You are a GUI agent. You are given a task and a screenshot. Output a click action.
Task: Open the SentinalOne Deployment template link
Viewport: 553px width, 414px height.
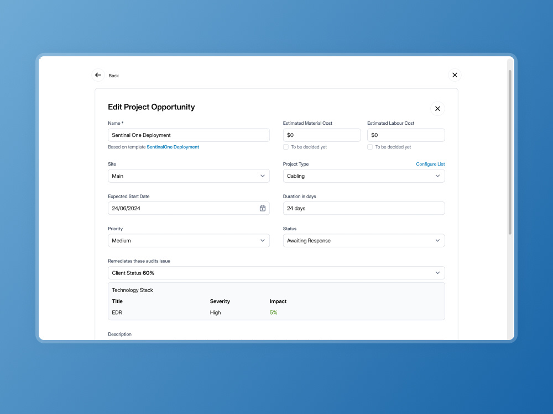point(173,147)
